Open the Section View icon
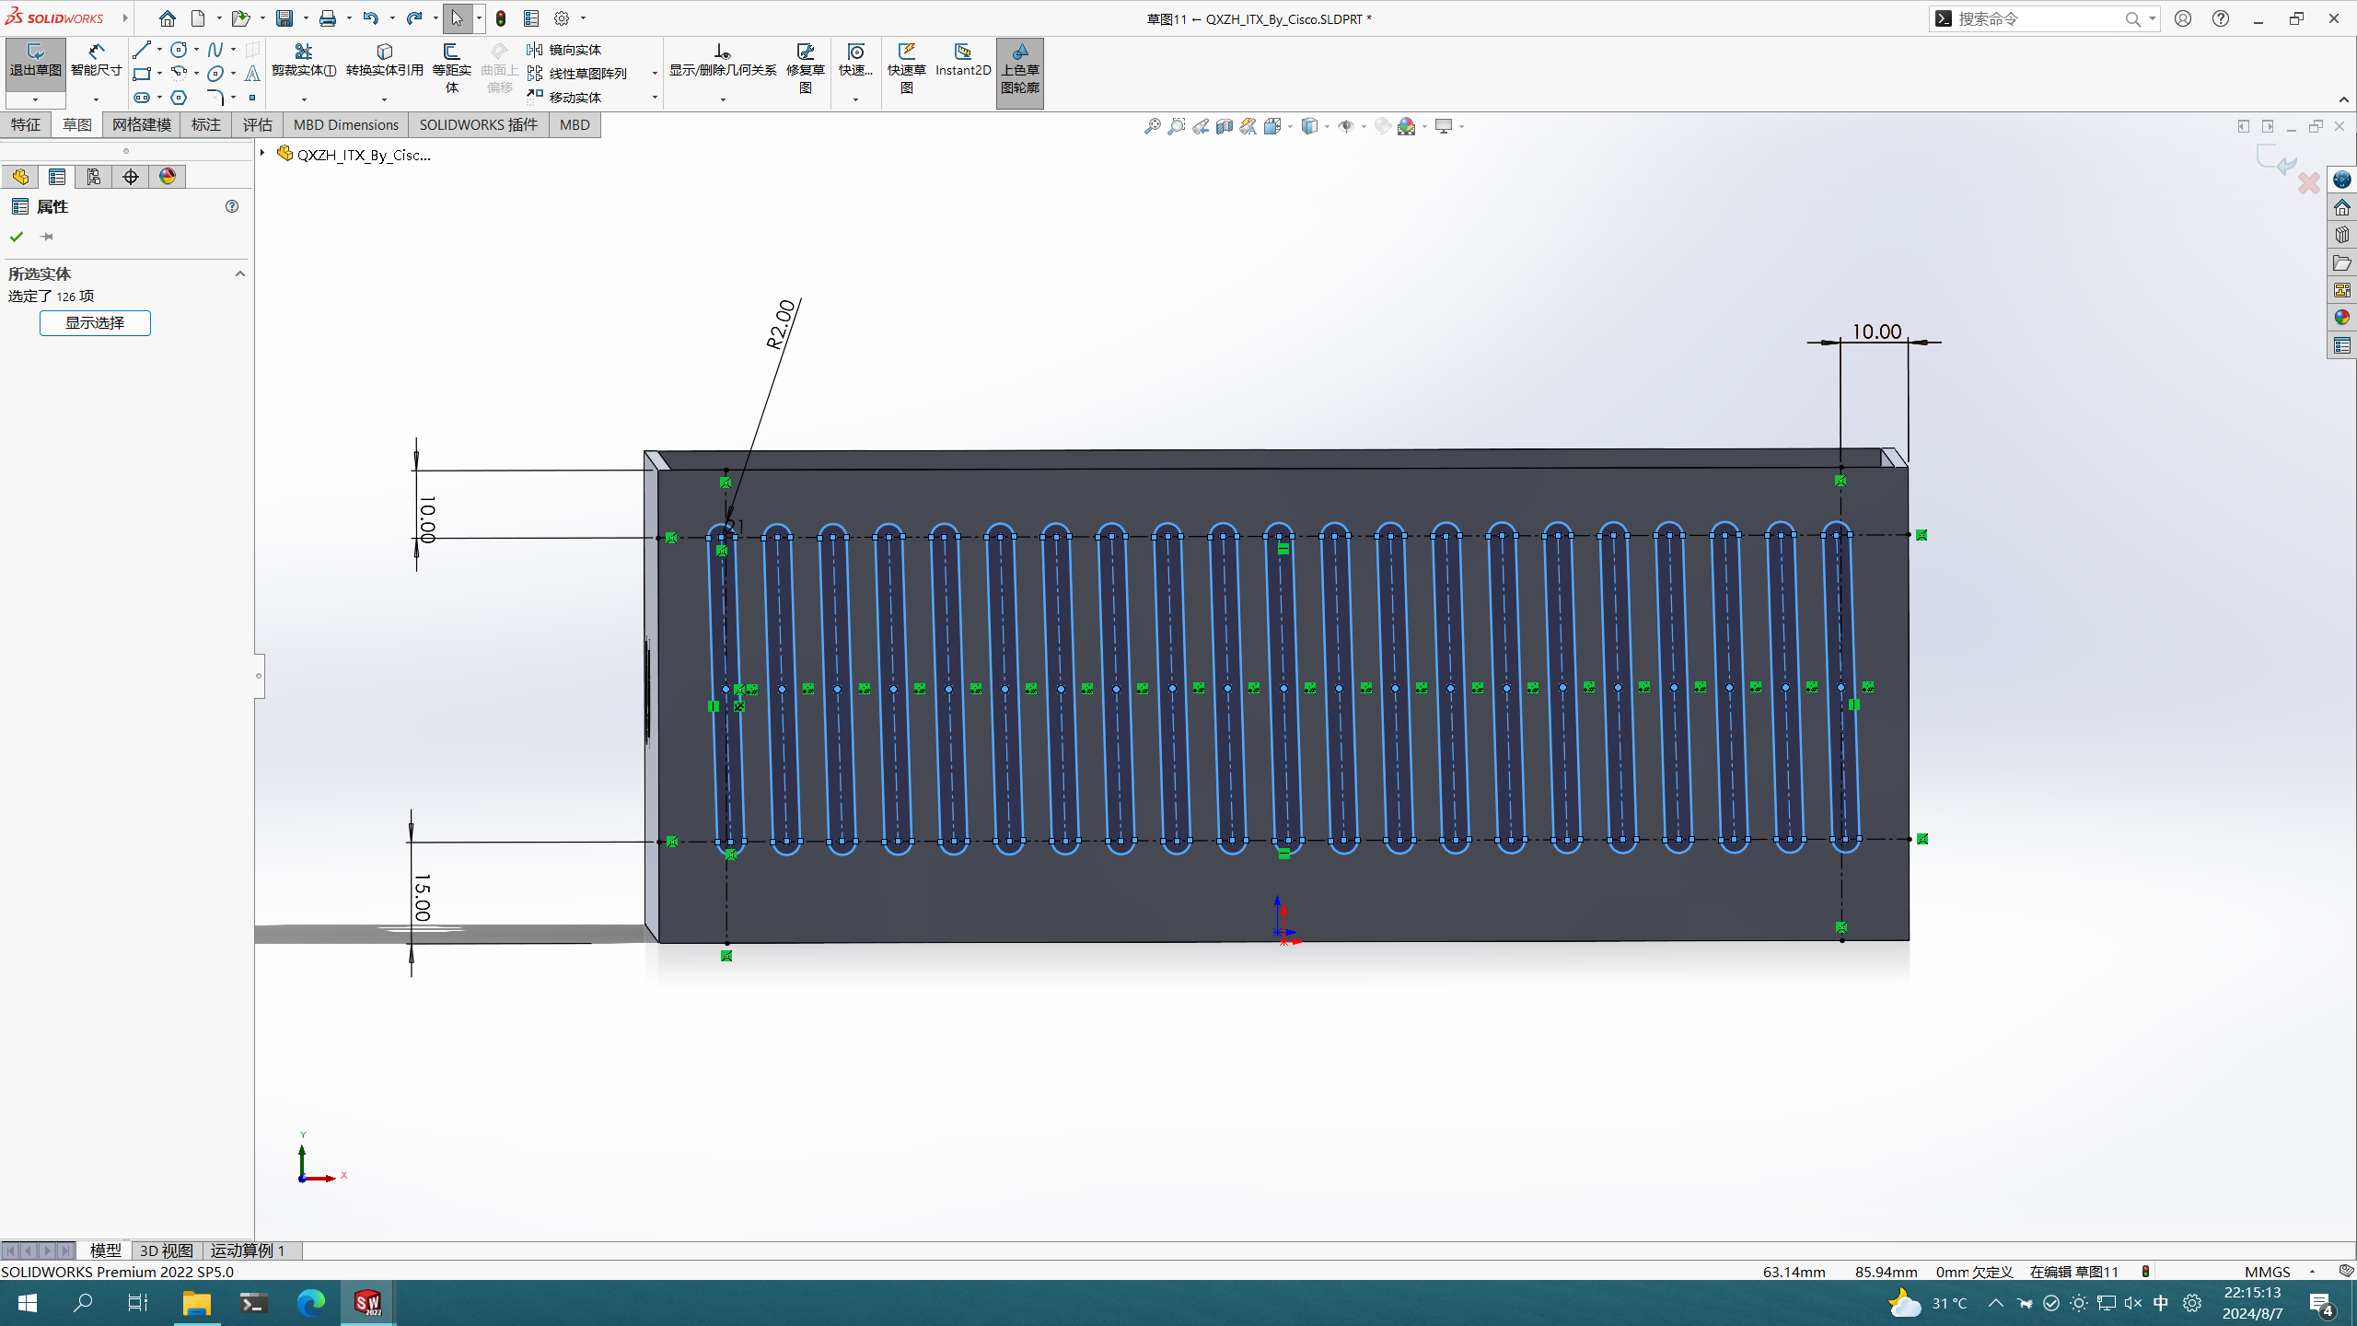Viewport: 2357px width, 1326px height. [x=1224, y=126]
